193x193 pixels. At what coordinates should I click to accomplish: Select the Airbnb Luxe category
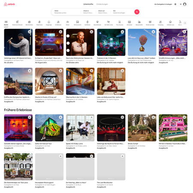[170, 23]
